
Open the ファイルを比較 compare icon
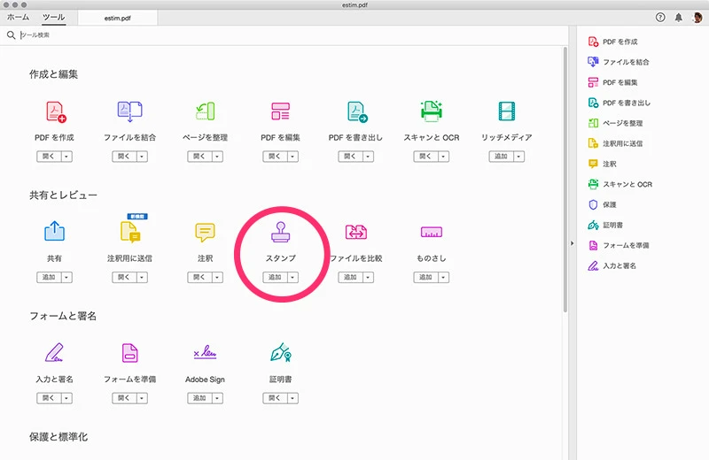[x=356, y=233]
